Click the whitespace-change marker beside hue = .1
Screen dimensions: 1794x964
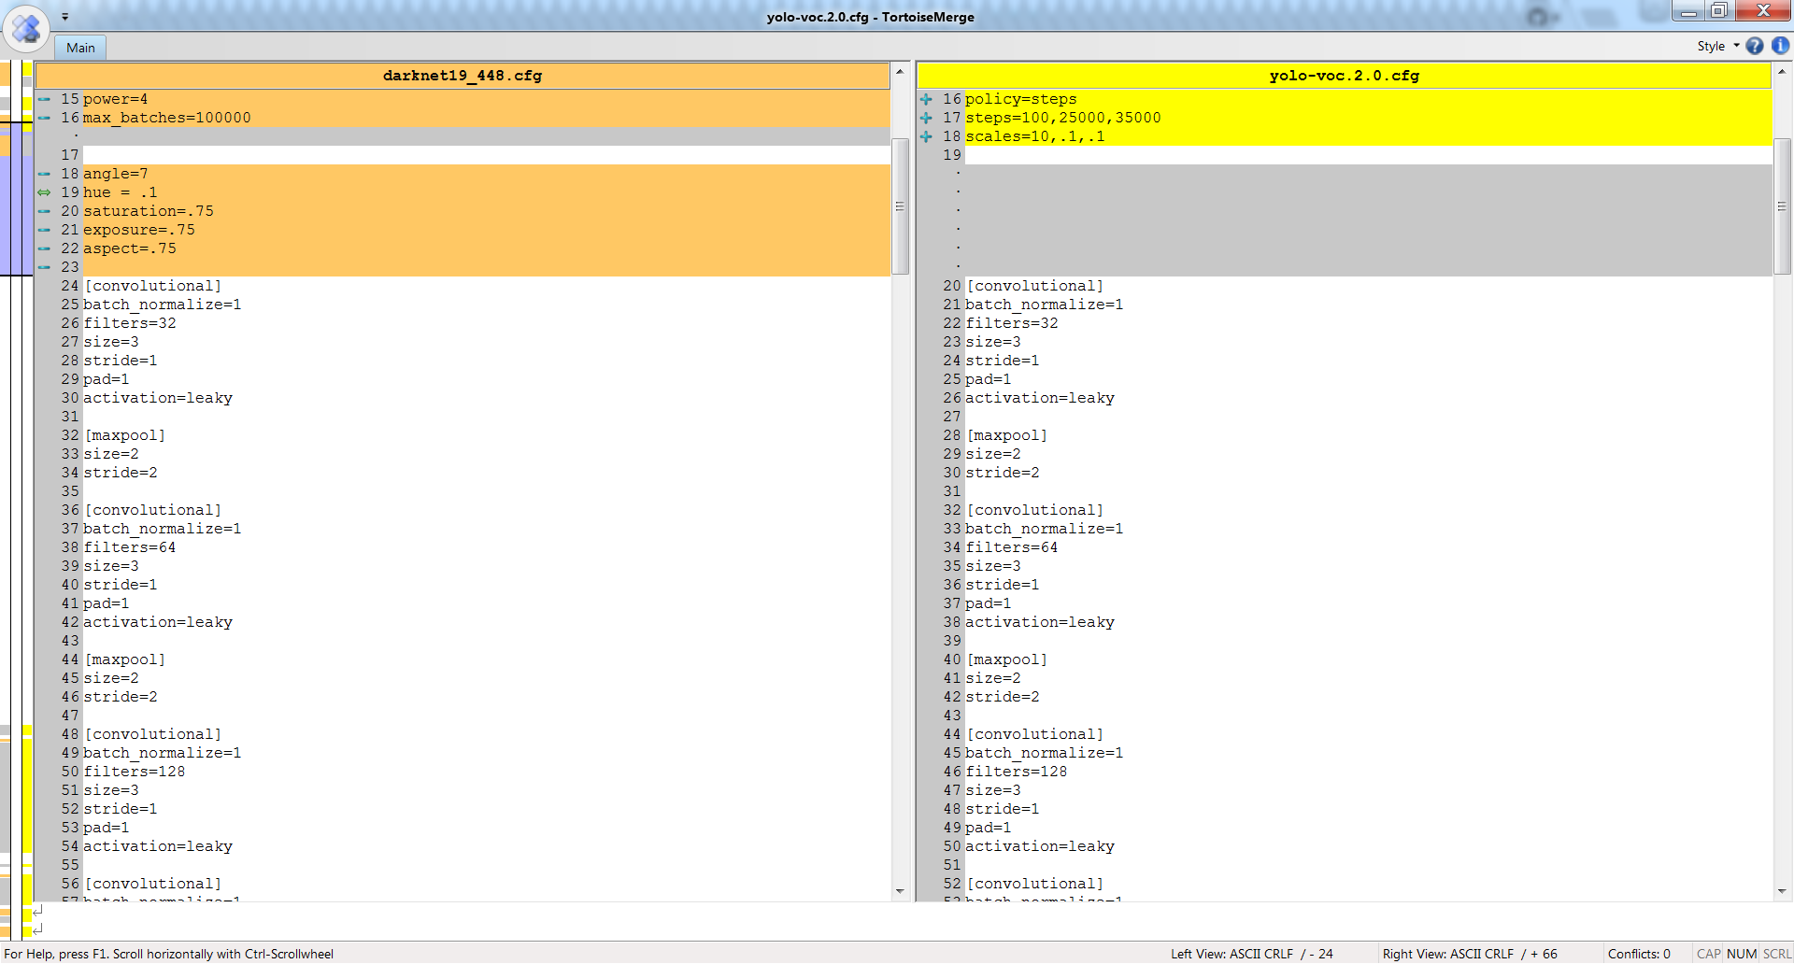tap(44, 192)
